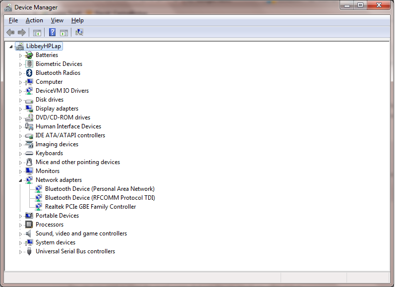This screenshot has width=406, height=287.
Task: Maximize the Device Manager window
Action: pyautogui.click(x=360, y=5)
